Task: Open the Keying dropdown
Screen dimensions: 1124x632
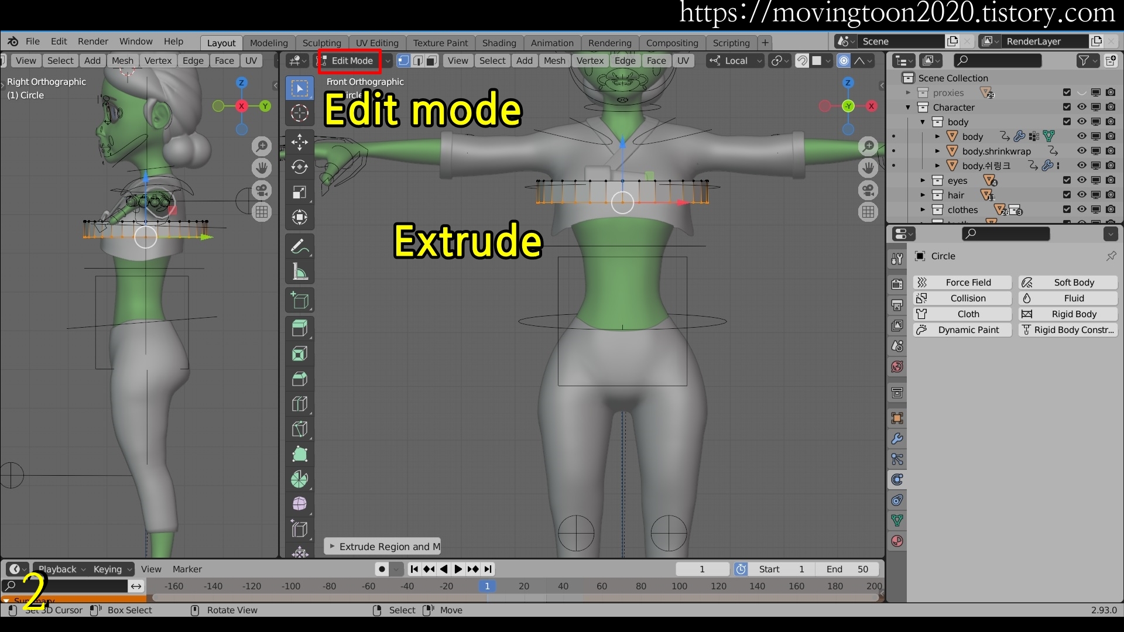Action: [112, 569]
